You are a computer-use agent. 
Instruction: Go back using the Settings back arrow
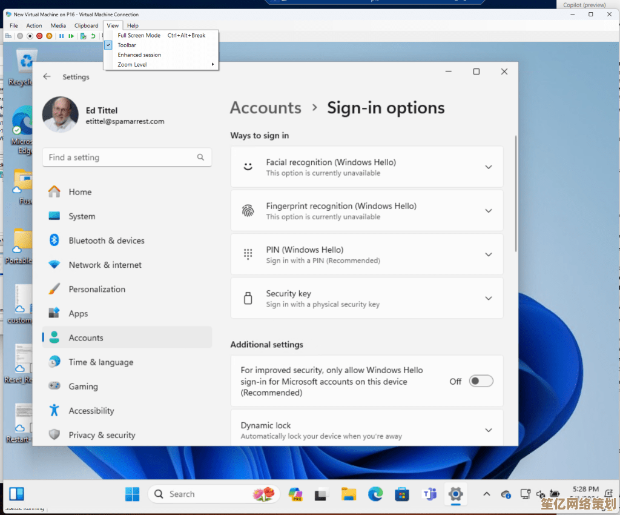(47, 77)
